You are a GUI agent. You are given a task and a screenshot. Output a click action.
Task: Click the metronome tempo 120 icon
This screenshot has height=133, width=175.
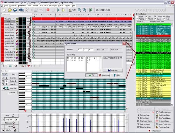point(72,10)
